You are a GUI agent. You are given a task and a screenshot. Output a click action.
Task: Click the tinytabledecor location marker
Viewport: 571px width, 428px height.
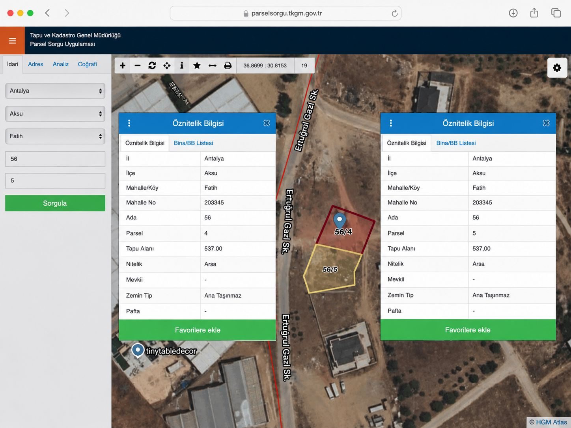138,350
